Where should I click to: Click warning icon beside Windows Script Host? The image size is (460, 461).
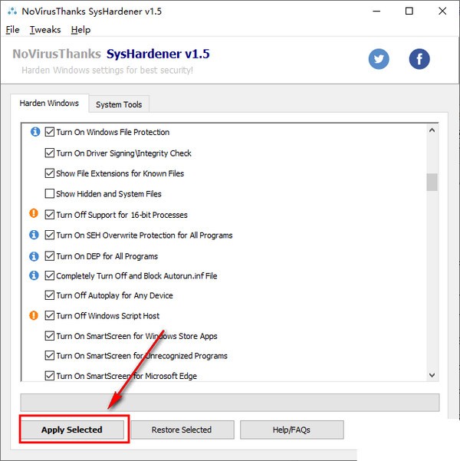point(34,315)
